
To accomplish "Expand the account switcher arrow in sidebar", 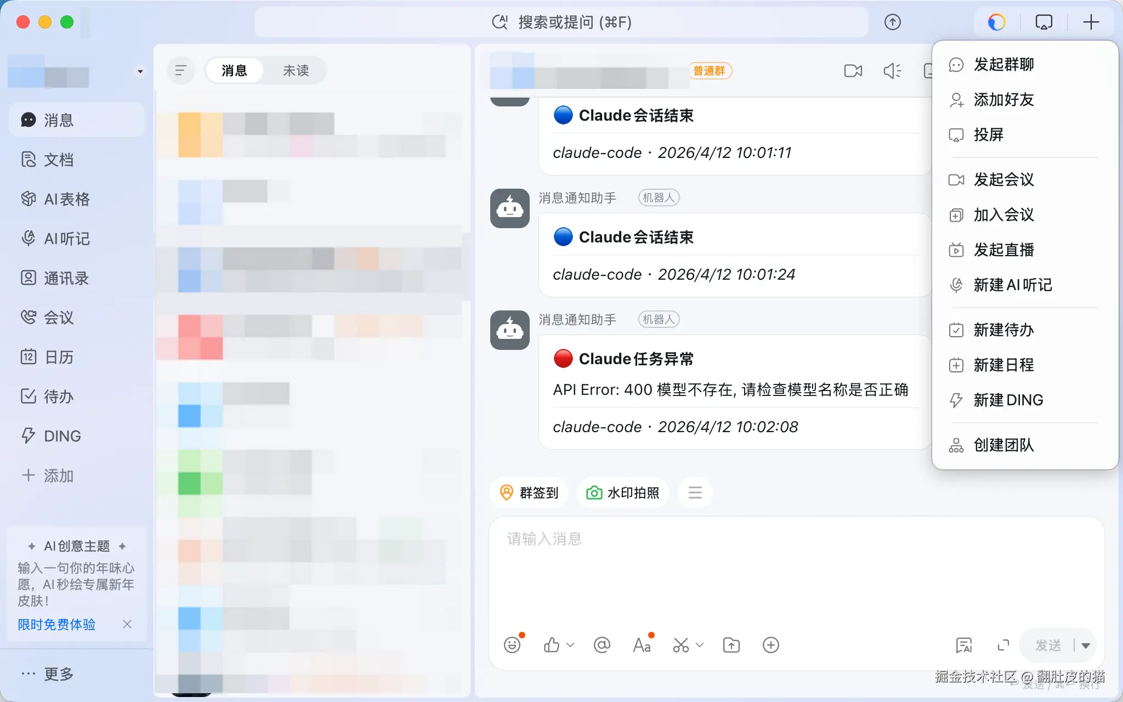I will pos(140,72).
